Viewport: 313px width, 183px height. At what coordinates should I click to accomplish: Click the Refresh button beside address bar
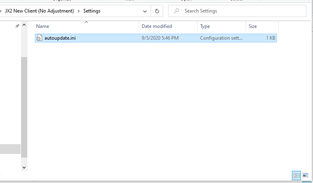point(157,11)
